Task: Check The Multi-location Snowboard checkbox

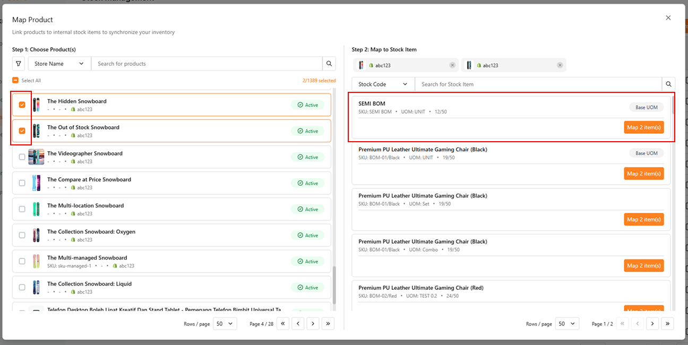Action: click(22, 209)
